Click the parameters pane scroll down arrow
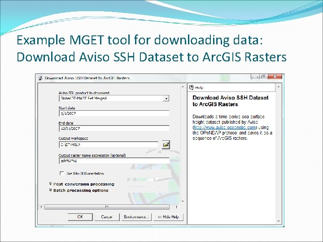 (x=183, y=202)
